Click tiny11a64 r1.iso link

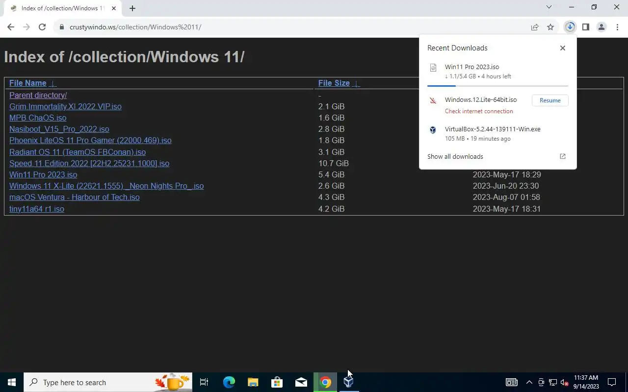click(x=37, y=209)
